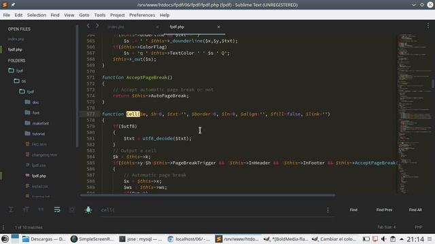Click line number 577 in the gutter
This screenshot has height=244, width=435.
tap(90, 114)
